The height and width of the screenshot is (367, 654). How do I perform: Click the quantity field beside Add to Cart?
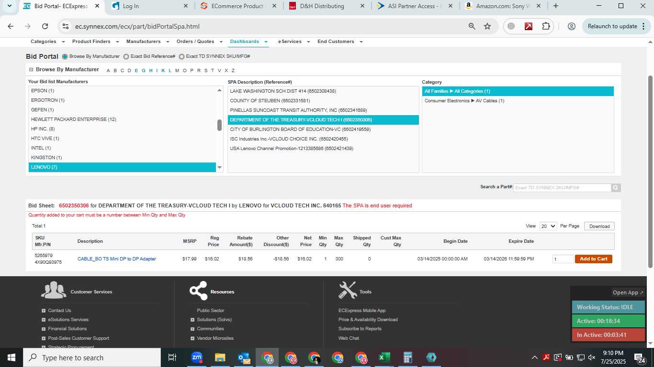pos(563,259)
